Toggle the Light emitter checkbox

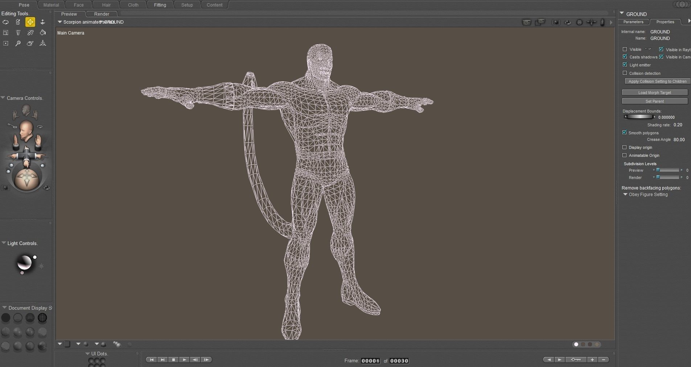625,65
